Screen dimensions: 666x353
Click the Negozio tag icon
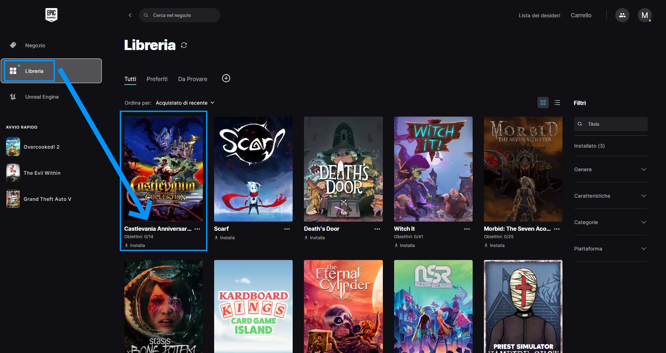(x=13, y=45)
